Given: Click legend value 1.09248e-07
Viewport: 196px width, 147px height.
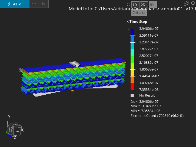Looking at the screenshot, I should pyautogui.click(x=149, y=83).
